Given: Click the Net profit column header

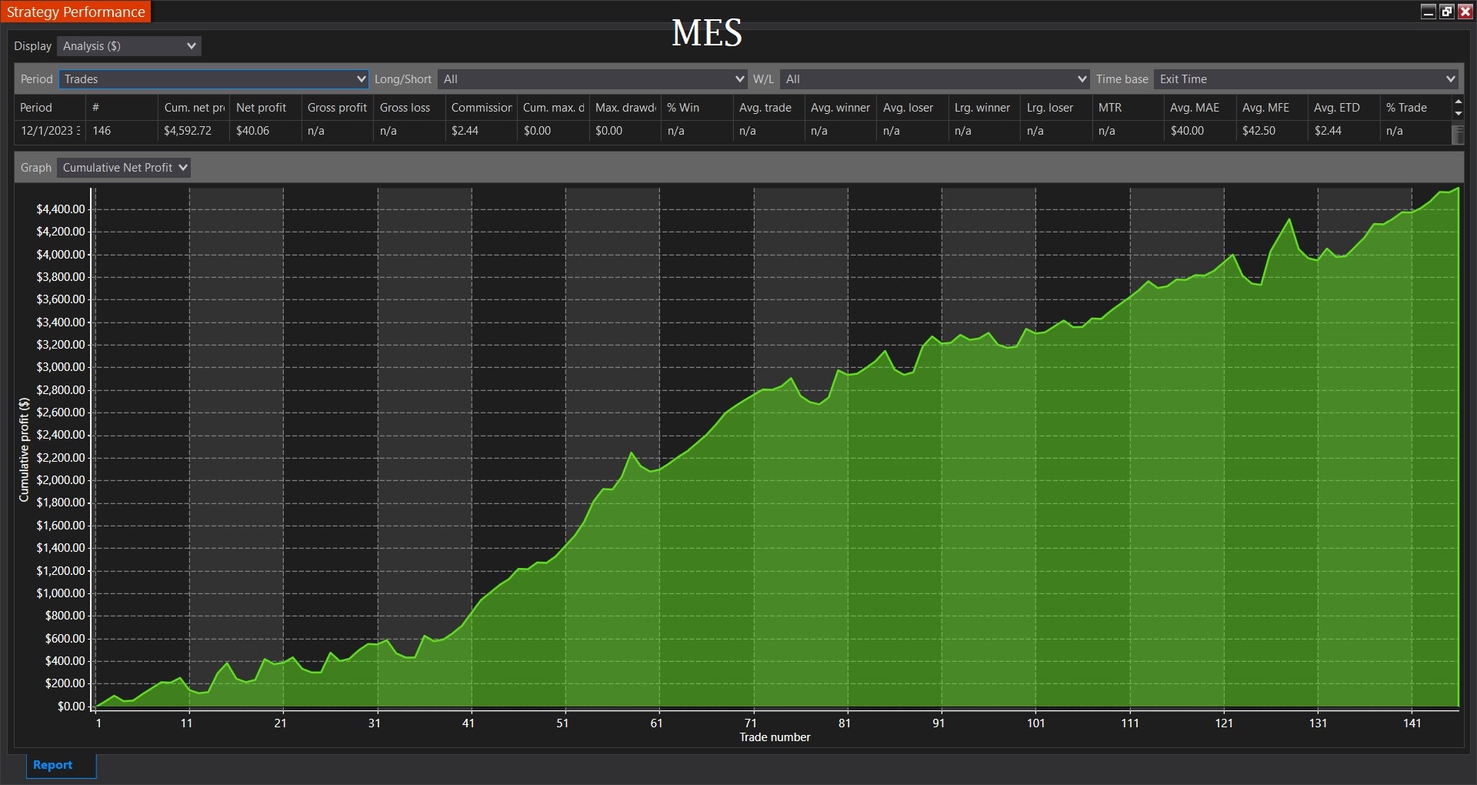Looking at the screenshot, I should 261,108.
